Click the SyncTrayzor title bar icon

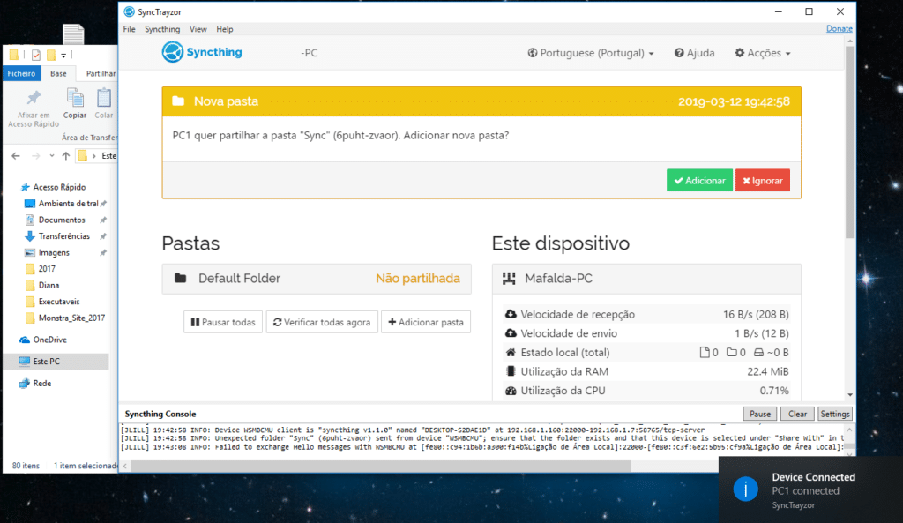pyautogui.click(x=129, y=11)
